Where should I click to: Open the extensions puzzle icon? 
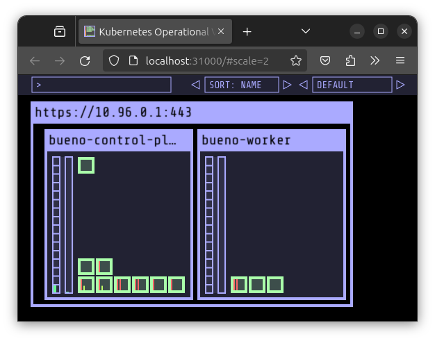[350, 60]
